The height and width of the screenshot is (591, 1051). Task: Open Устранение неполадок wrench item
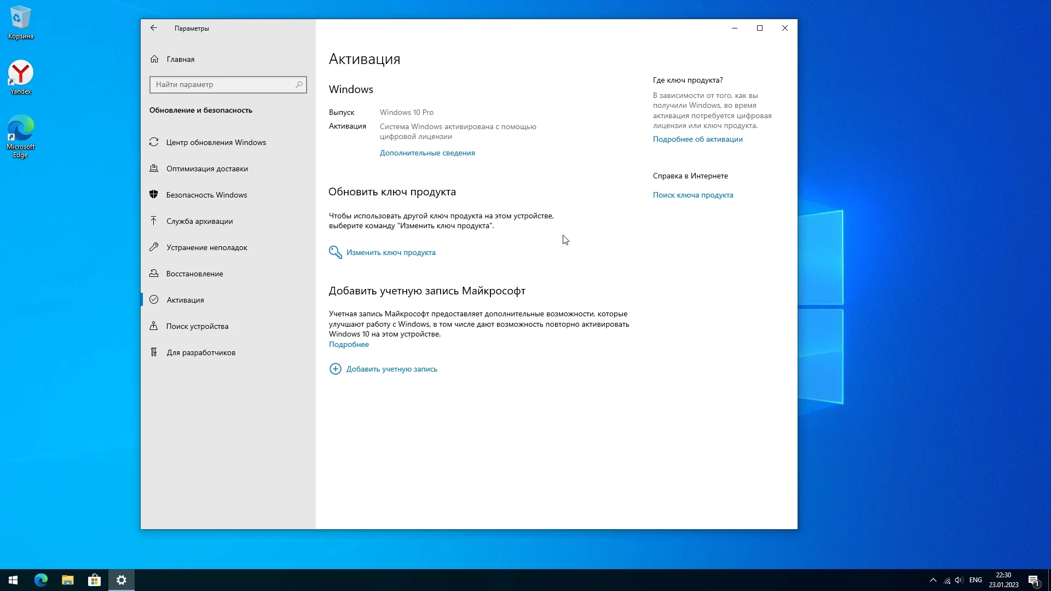[206, 247]
